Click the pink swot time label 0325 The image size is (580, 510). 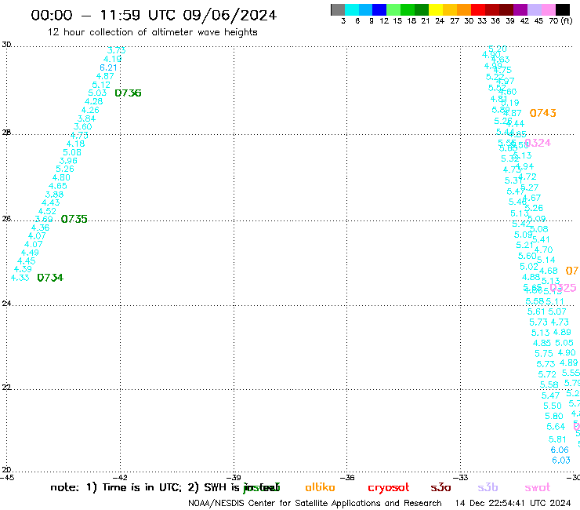(563, 288)
